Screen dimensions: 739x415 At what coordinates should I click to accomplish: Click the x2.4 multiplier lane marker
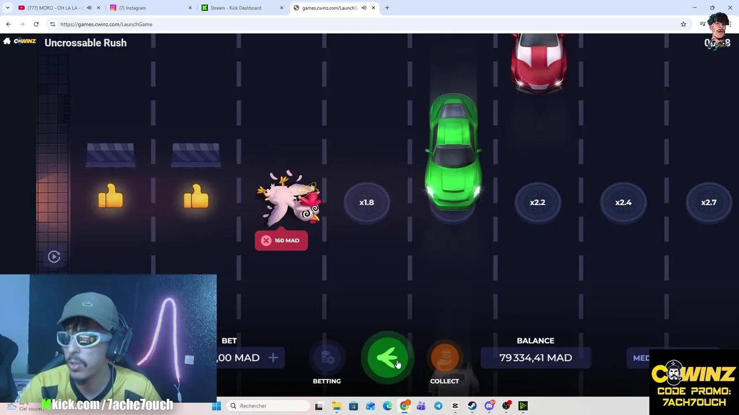pyautogui.click(x=623, y=202)
